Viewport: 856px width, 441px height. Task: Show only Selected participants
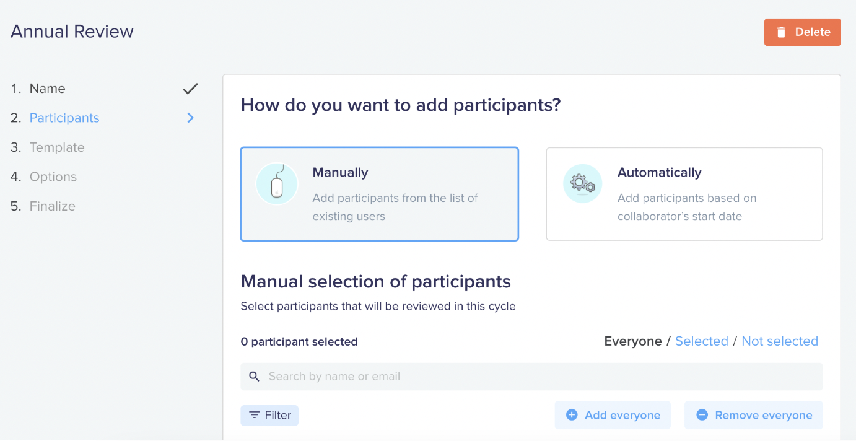pos(701,341)
